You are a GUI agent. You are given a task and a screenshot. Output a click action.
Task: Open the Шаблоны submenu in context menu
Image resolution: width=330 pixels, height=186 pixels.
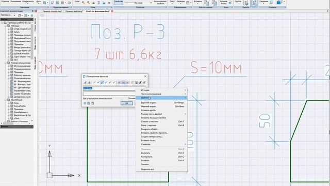pyautogui.click(x=161, y=98)
